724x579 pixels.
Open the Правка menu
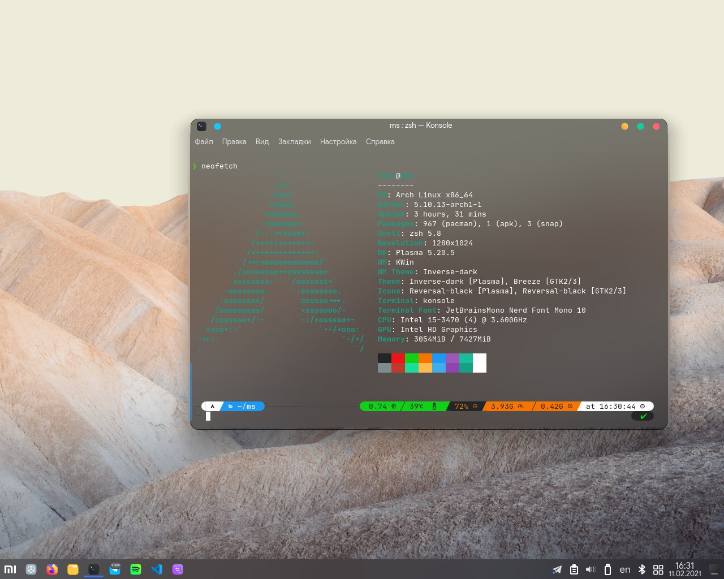234,141
